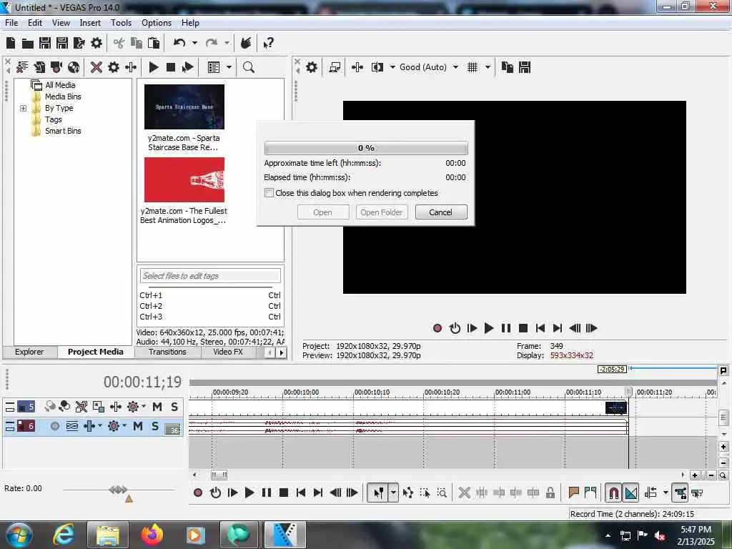This screenshot has height=549, width=732.
Task: Open the Options menu
Action: (x=157, y=23)
